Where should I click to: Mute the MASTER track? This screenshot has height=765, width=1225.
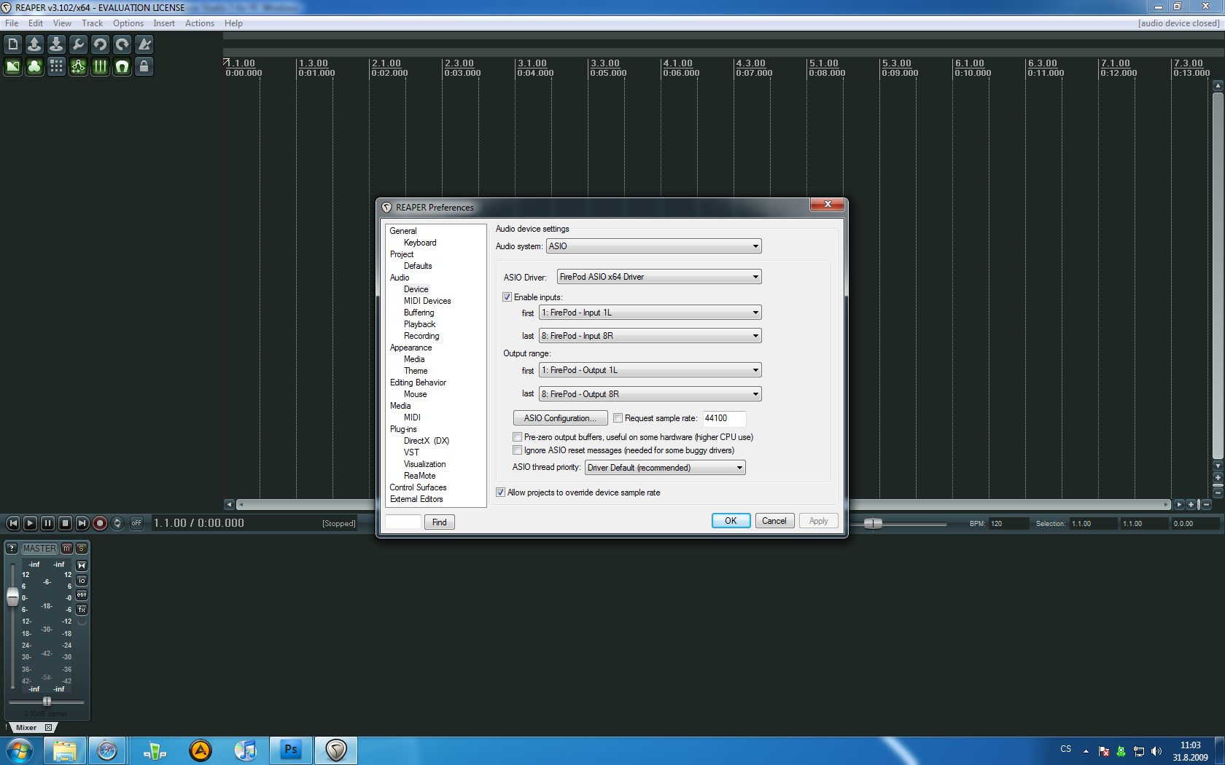pyautogui.click(x=67, y=548)
